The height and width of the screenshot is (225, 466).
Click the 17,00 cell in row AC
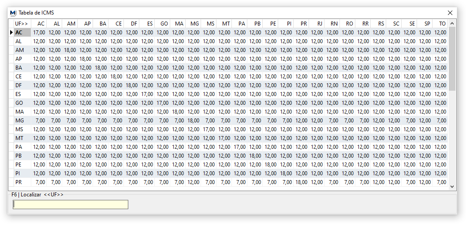tap(39, 32)
